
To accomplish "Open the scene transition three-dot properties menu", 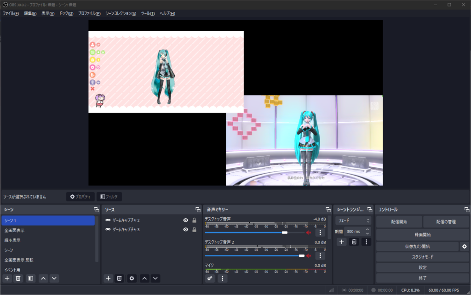I will click(x=366, y=242).
